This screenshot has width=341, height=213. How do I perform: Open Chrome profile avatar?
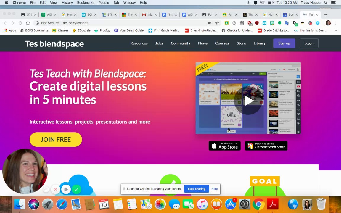(x=328, y=23)
